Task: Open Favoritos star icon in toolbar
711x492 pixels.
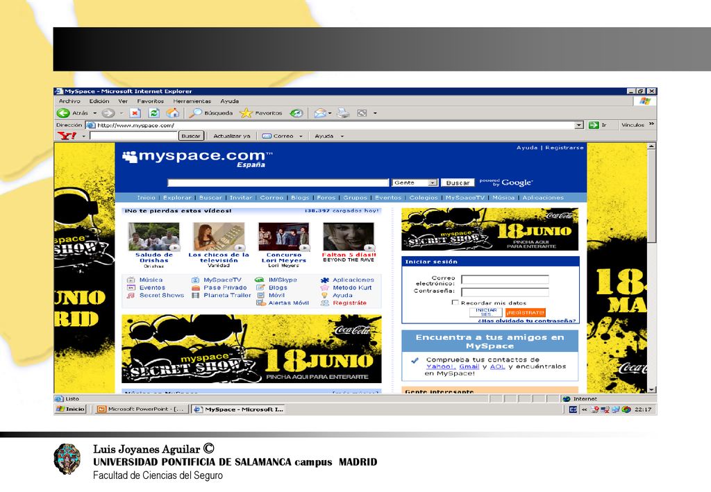Action: 246,113
